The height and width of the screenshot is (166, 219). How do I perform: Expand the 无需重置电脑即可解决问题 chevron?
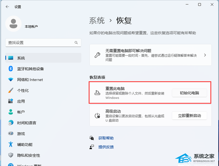pos(205,55)
